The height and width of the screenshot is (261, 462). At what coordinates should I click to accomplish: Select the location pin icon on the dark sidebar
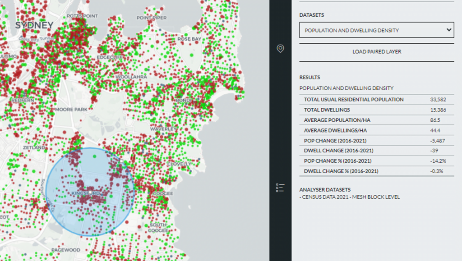click(280, 48)
